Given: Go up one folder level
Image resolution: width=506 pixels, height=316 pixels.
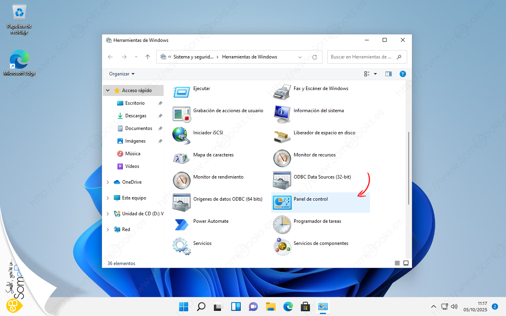Looking at the screenshot, I should 147,57.
